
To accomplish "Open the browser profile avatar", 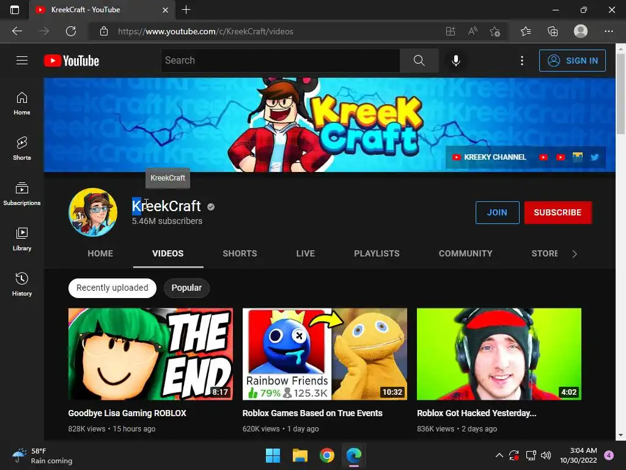I will click(581, 31).
